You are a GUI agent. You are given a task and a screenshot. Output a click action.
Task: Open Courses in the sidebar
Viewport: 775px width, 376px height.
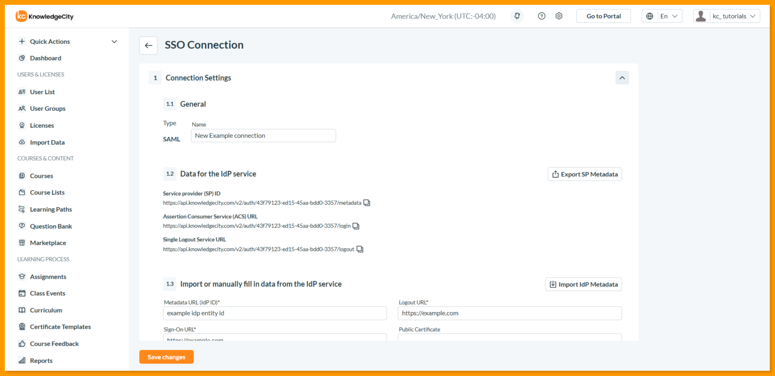coord(42,176)
